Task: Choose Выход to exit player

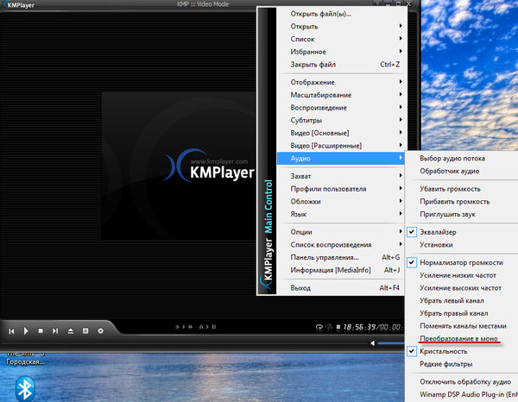Action: (x=341, y=288)
